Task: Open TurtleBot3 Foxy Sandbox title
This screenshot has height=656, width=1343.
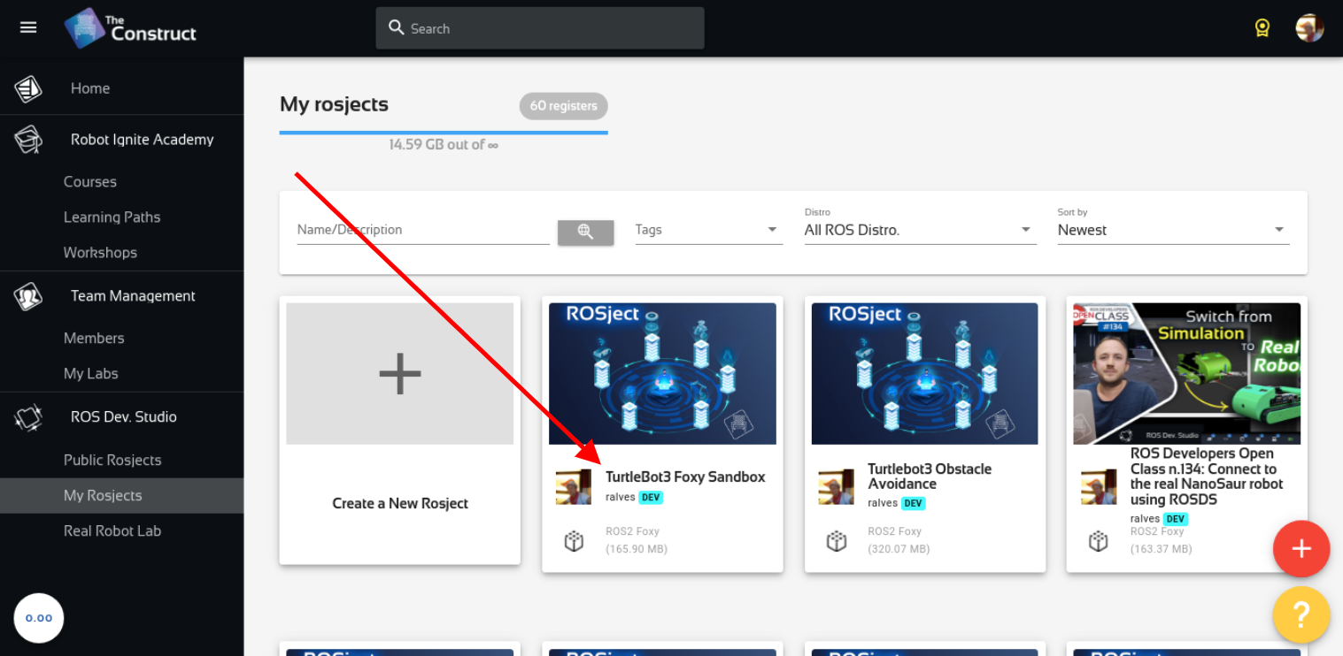Action: point(685,477)
